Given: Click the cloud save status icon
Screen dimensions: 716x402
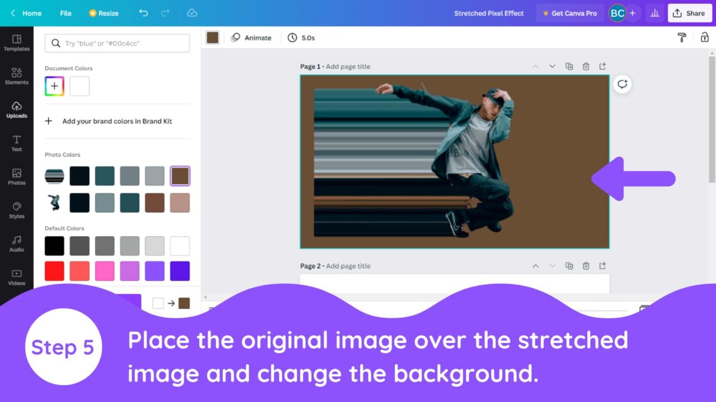Looking at the screenshot, I should [x=192, y=13].
